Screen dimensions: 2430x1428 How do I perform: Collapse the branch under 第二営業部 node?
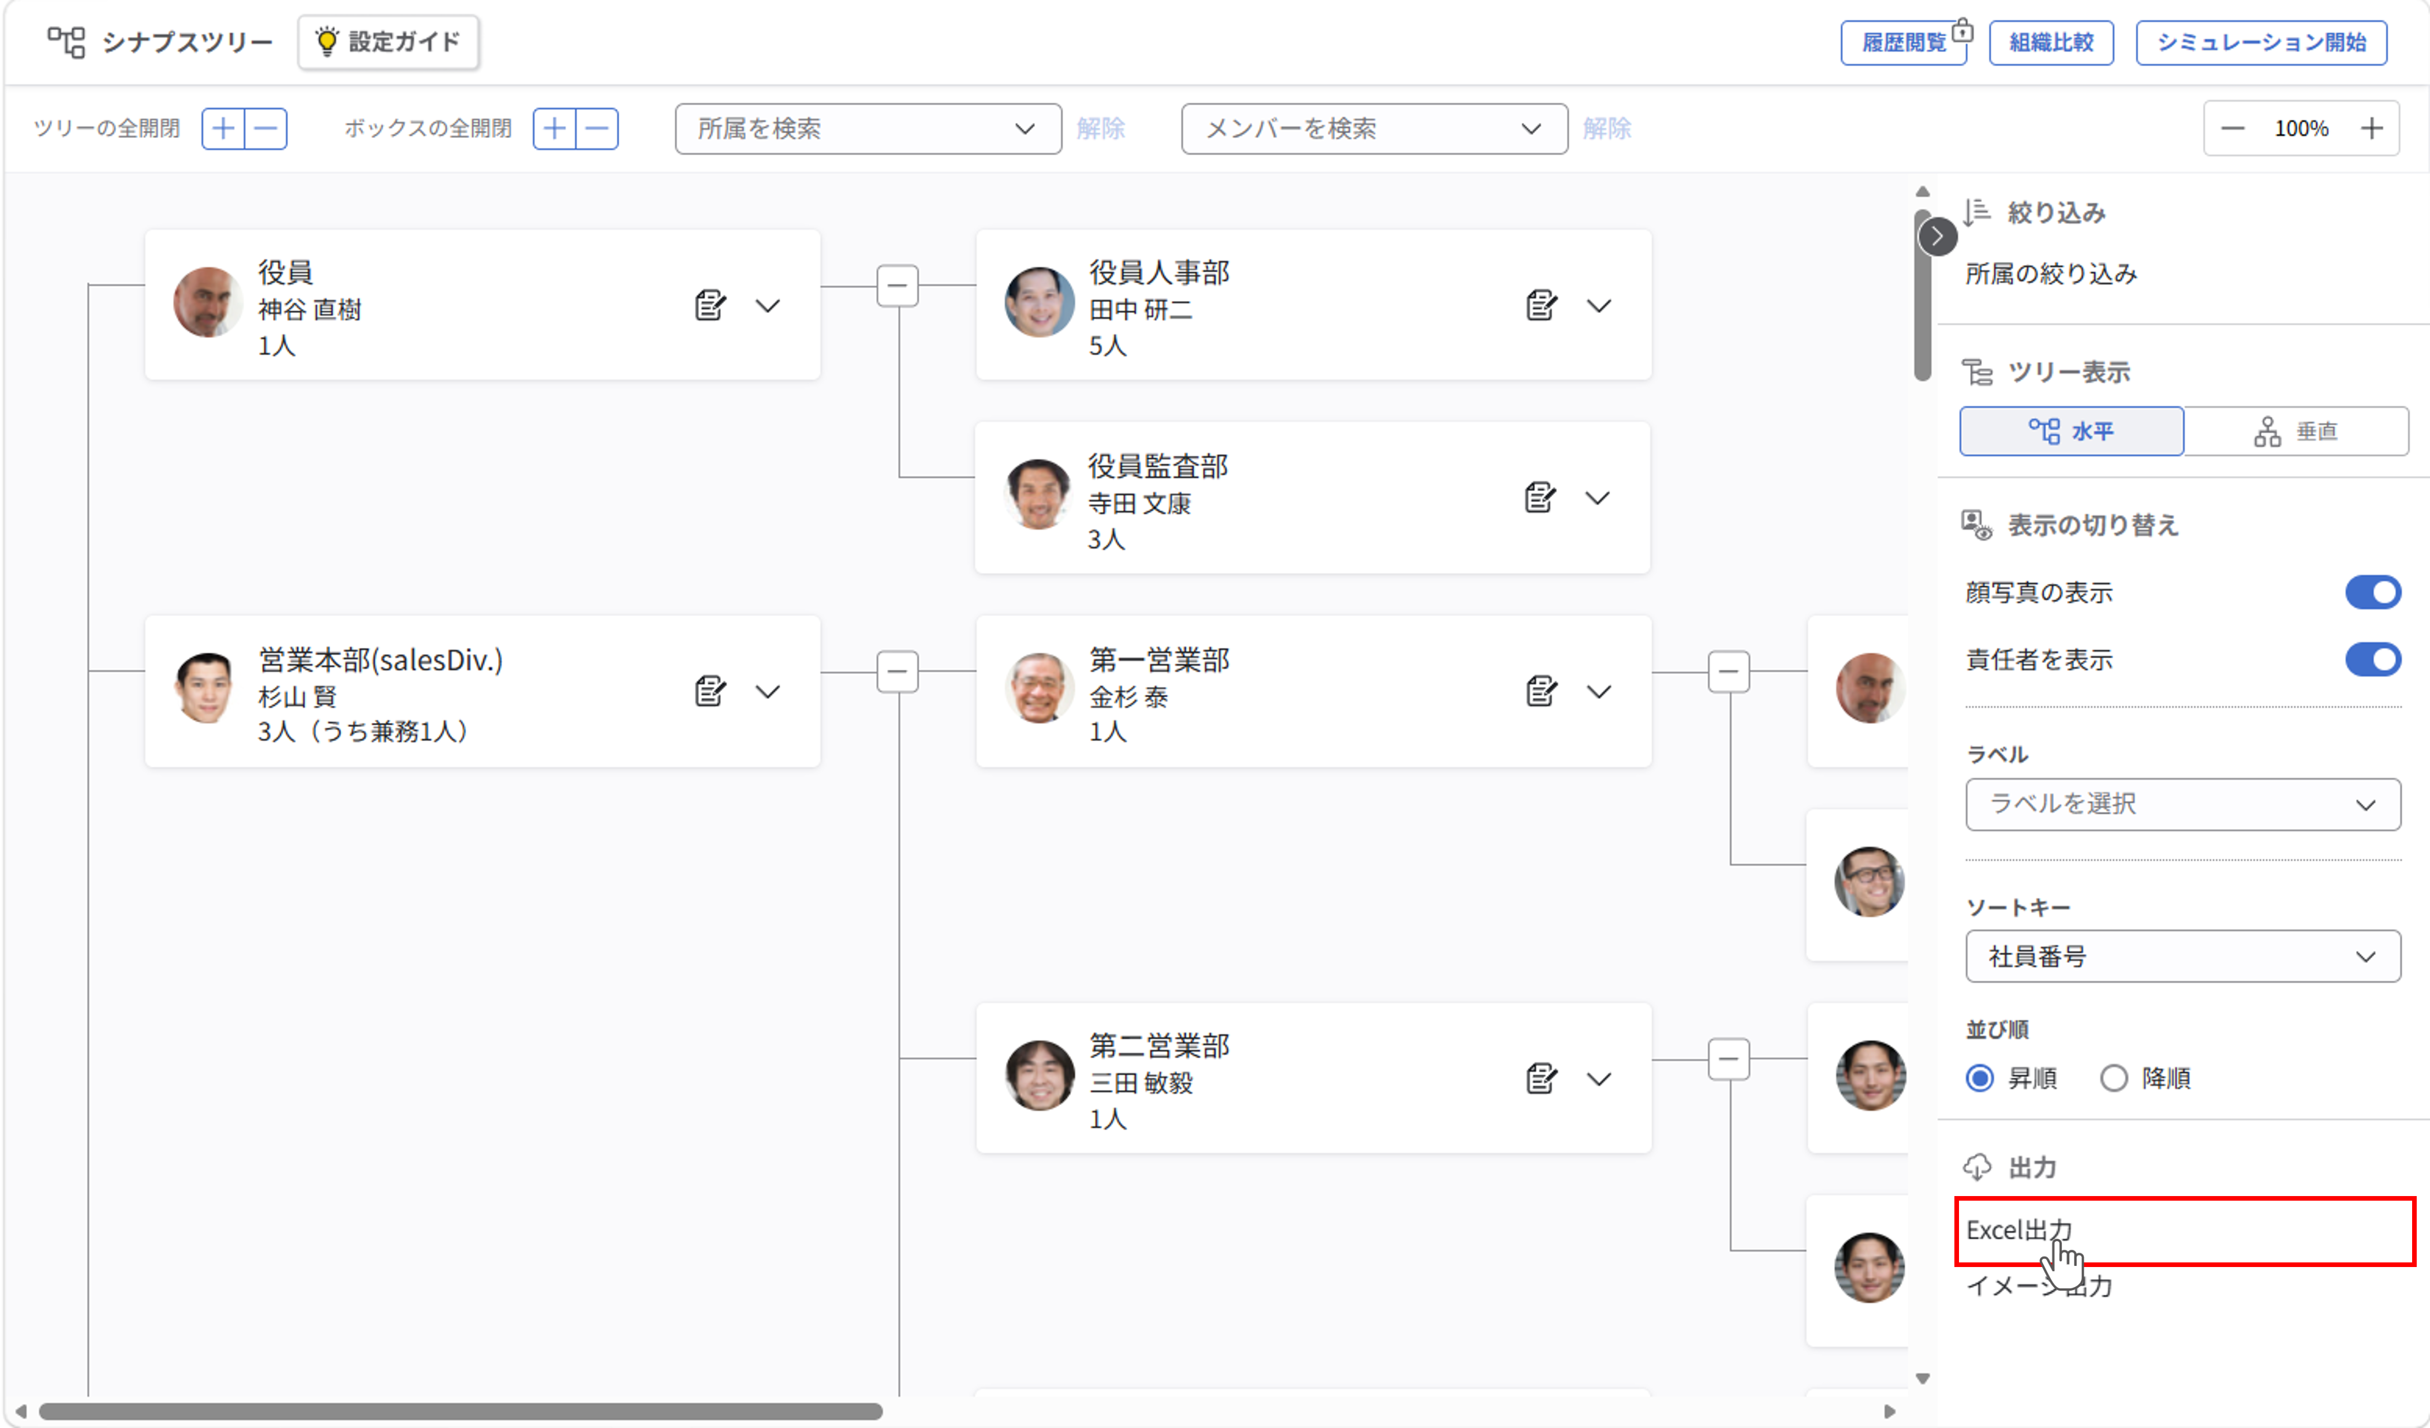coord(1729,1059)
